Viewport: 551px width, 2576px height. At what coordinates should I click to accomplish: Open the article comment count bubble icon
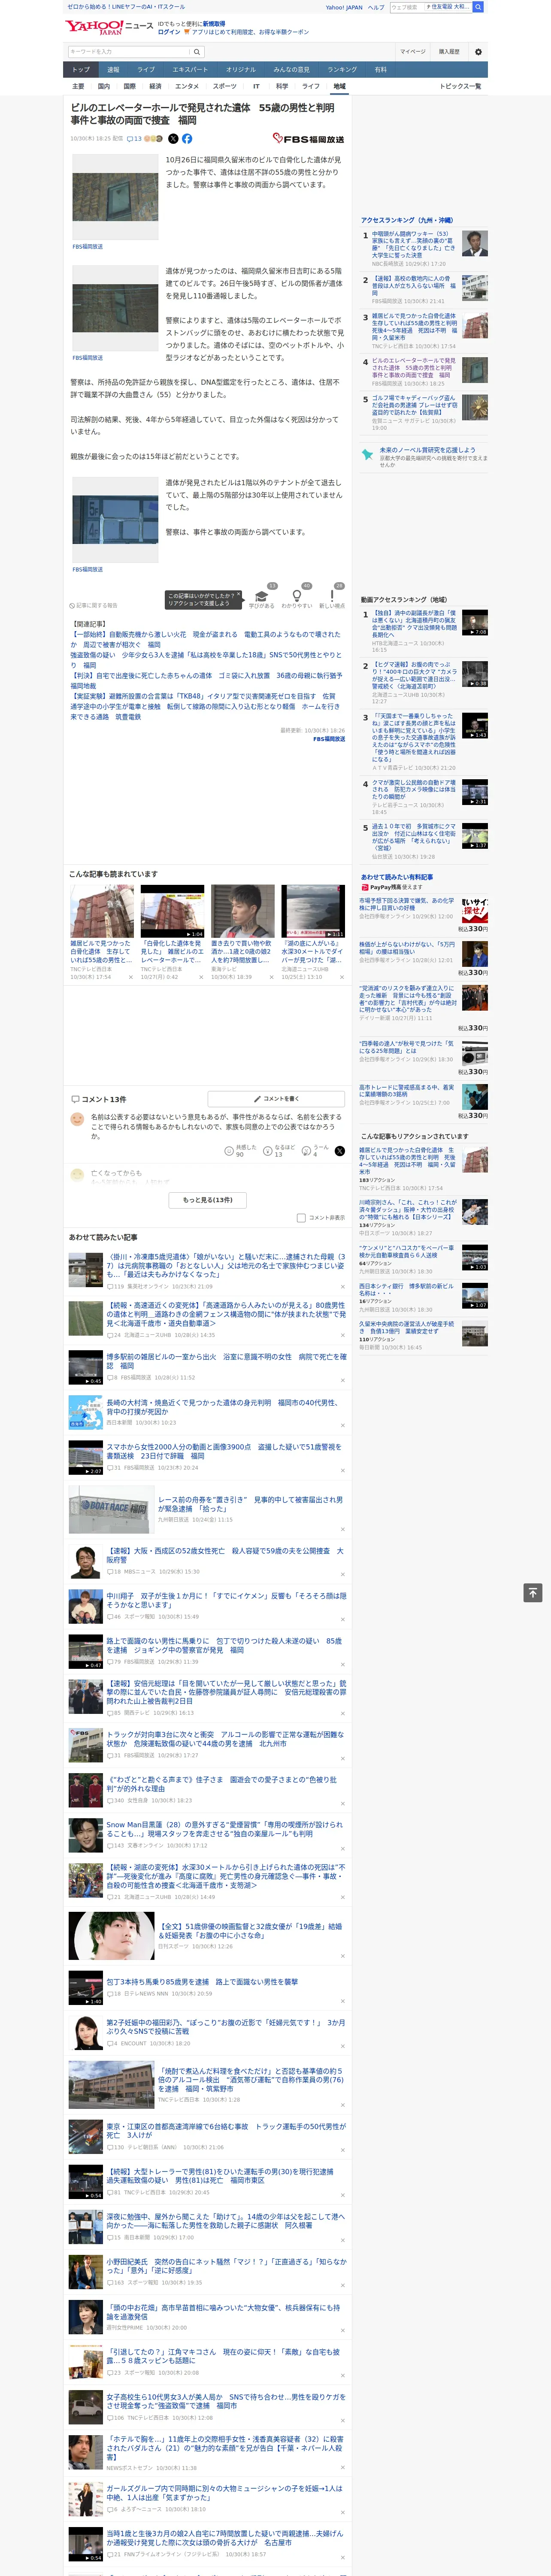click(134, 139)
